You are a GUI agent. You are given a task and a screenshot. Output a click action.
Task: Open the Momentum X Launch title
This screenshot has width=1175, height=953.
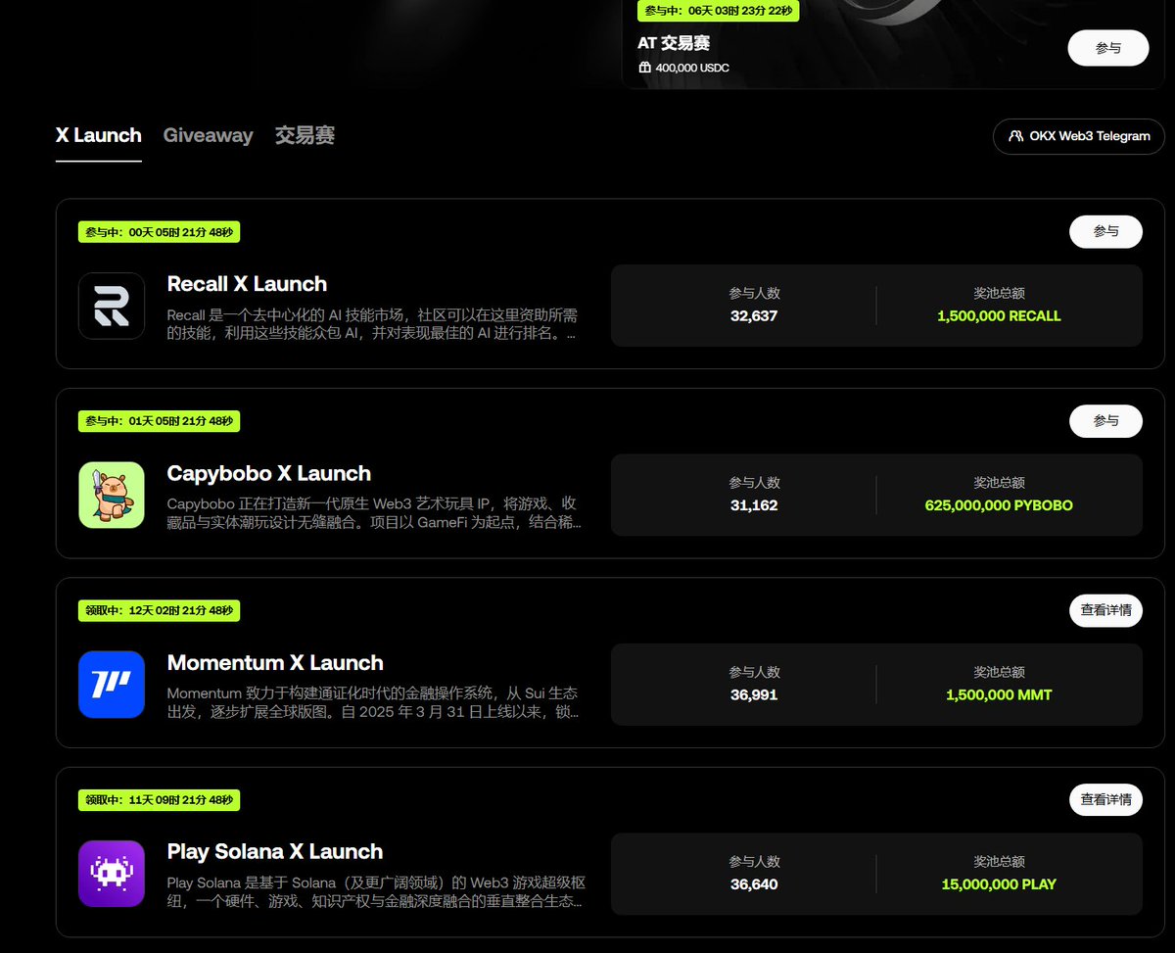point(275,662)
